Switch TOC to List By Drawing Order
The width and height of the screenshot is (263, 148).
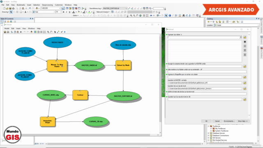[x=2, y=21]
